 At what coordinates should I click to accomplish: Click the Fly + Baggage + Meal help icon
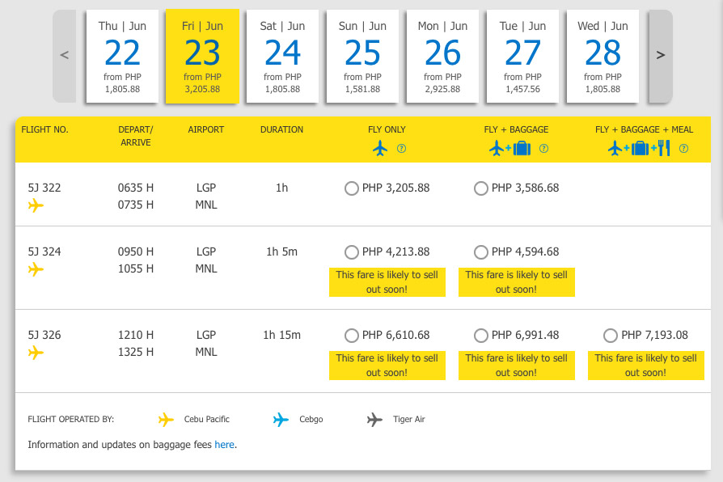pos(684,149)
